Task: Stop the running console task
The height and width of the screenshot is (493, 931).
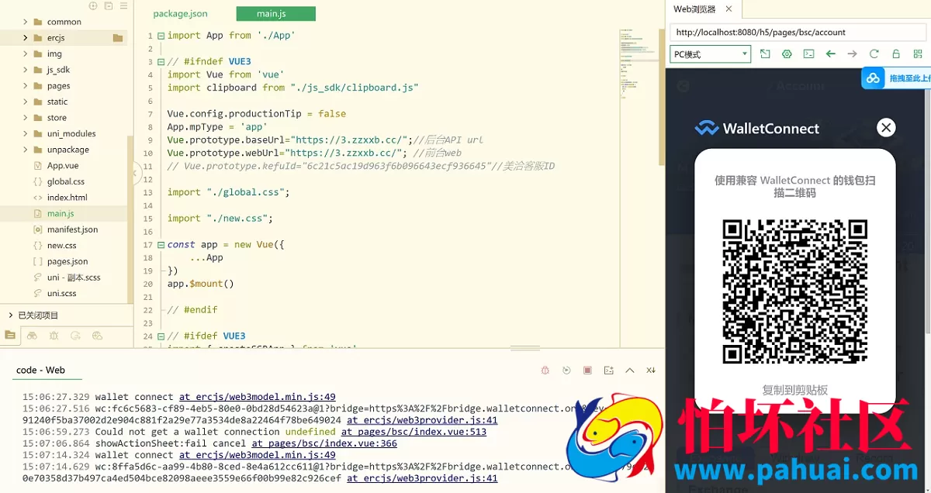Action: [587, 371]
